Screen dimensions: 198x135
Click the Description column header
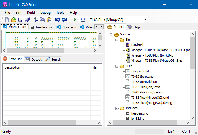[47, 67]
